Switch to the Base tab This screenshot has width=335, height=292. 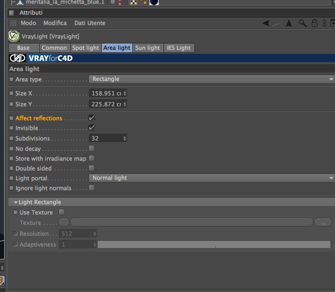(24, 48)
